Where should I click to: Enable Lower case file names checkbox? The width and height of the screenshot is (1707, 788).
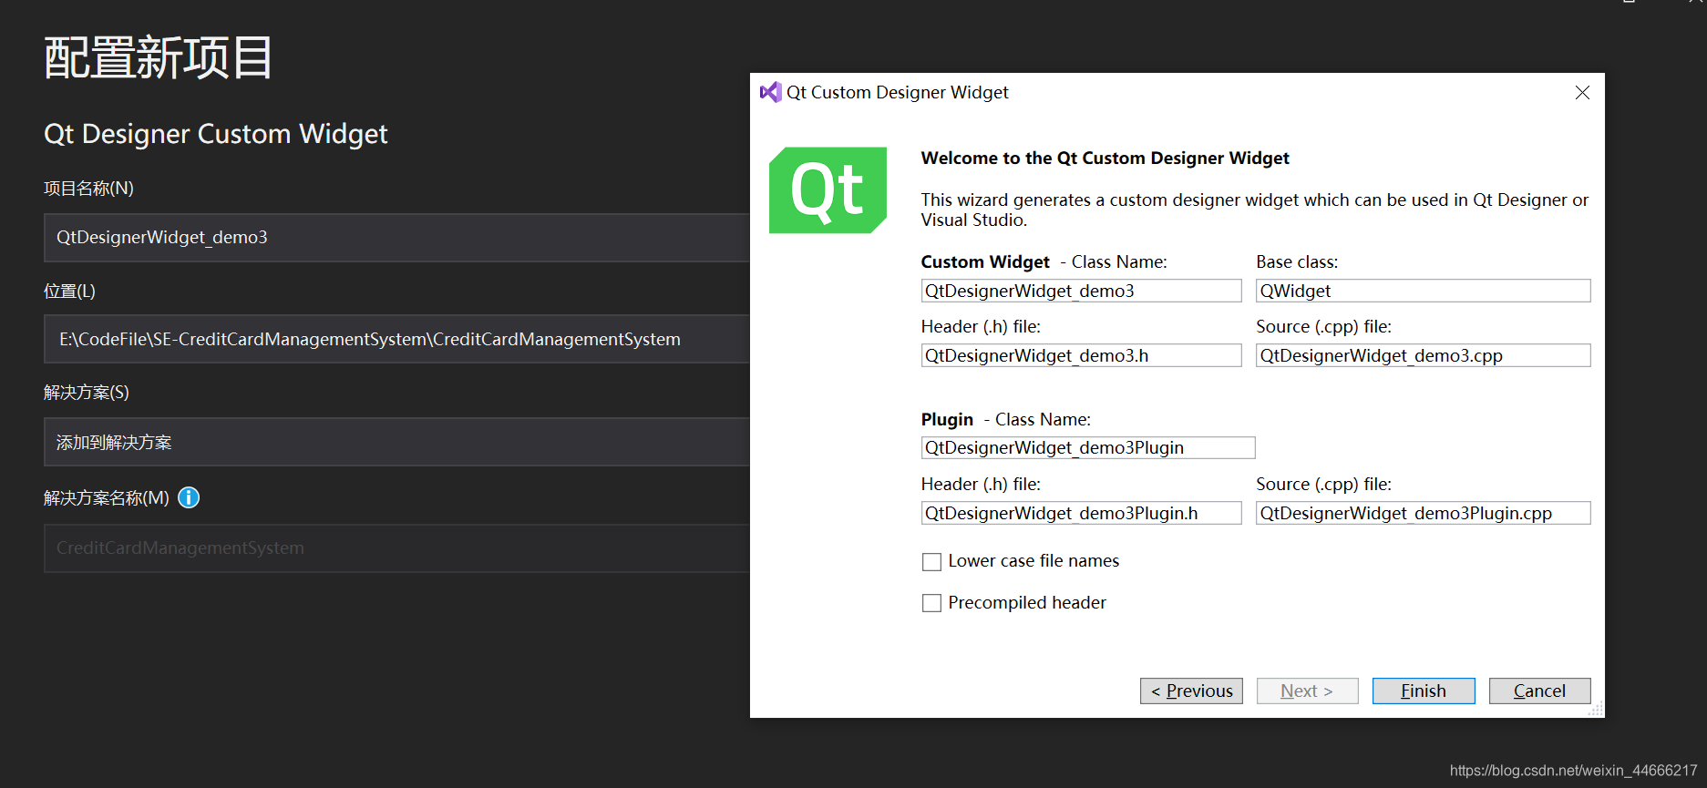[931, 562]
